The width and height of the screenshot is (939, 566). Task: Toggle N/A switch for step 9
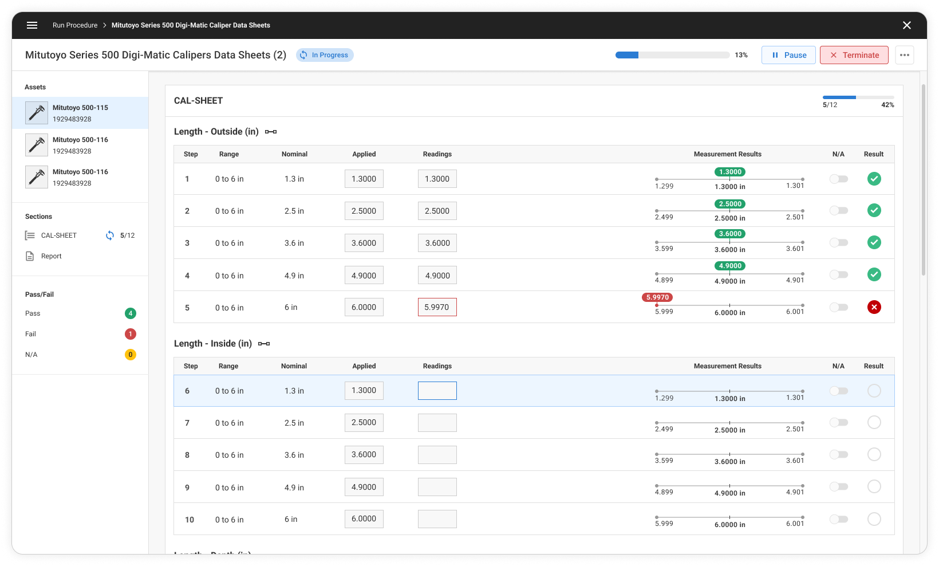coord(839,486)
